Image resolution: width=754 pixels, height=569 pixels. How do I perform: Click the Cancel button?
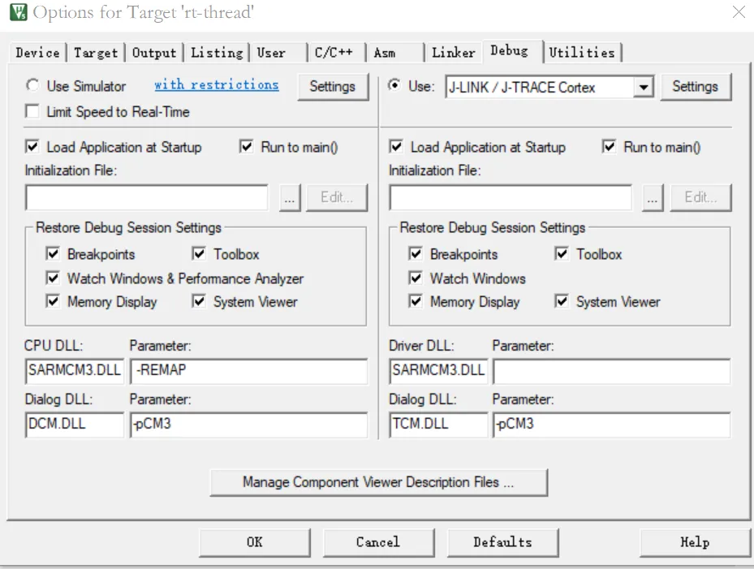[x=378, y=542]
